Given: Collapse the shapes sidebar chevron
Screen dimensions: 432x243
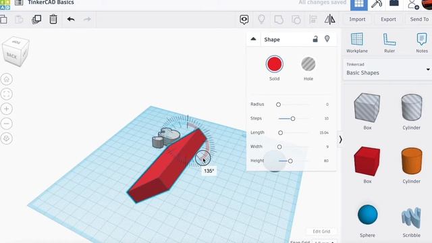Looking at the screenshot, I should click(340, 140).
